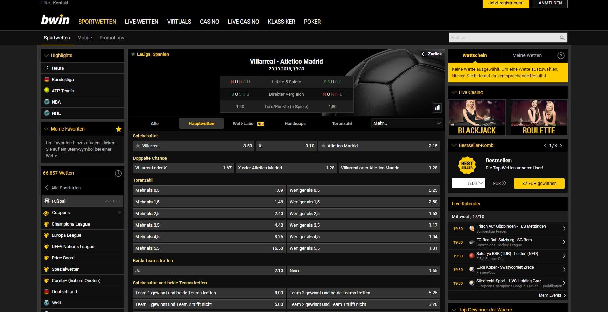Select Beide Teams treffen Ja 2.10
608x312 pixels.
coord(209,270)
